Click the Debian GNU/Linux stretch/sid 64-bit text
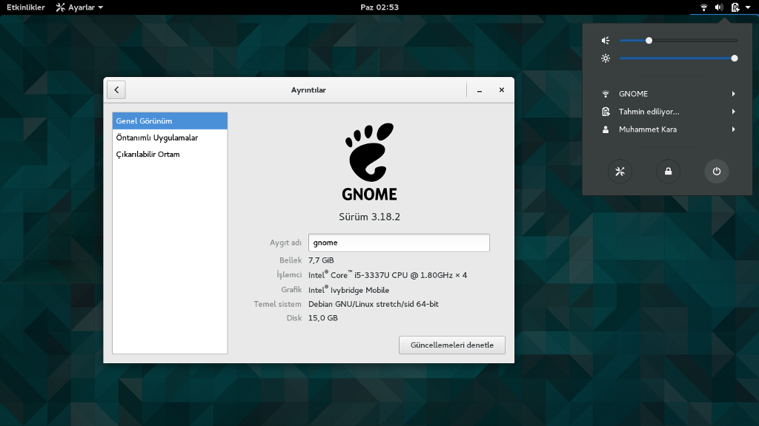 (x=374, y=304)
